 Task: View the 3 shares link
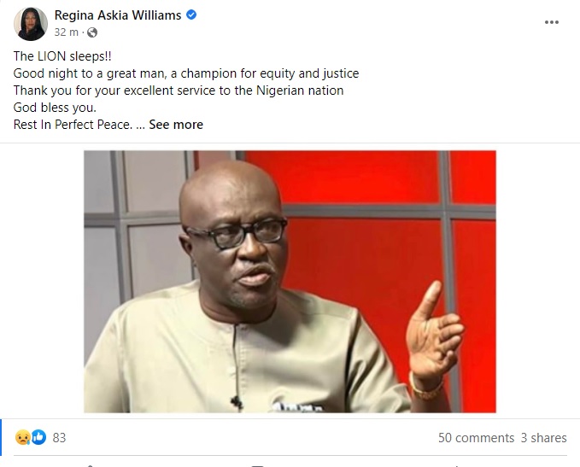[x=544, y=438]
